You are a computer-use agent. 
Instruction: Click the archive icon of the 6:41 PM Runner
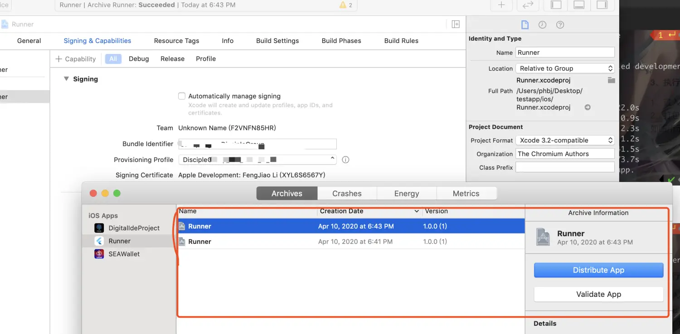(x=182, y=242)
